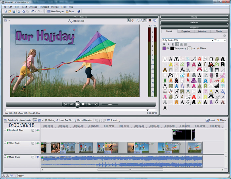Viewport: 231px width, 179px height.
Task: Apply bold formatting to text
Action: point(164,44)
